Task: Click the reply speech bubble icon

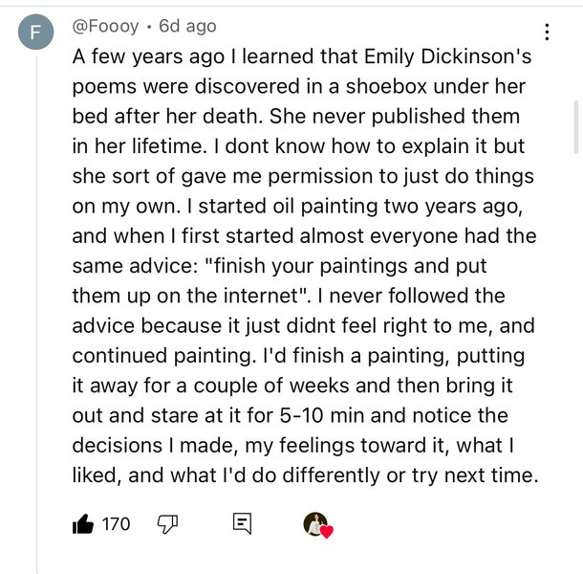Action: click(x=242, y=523)
